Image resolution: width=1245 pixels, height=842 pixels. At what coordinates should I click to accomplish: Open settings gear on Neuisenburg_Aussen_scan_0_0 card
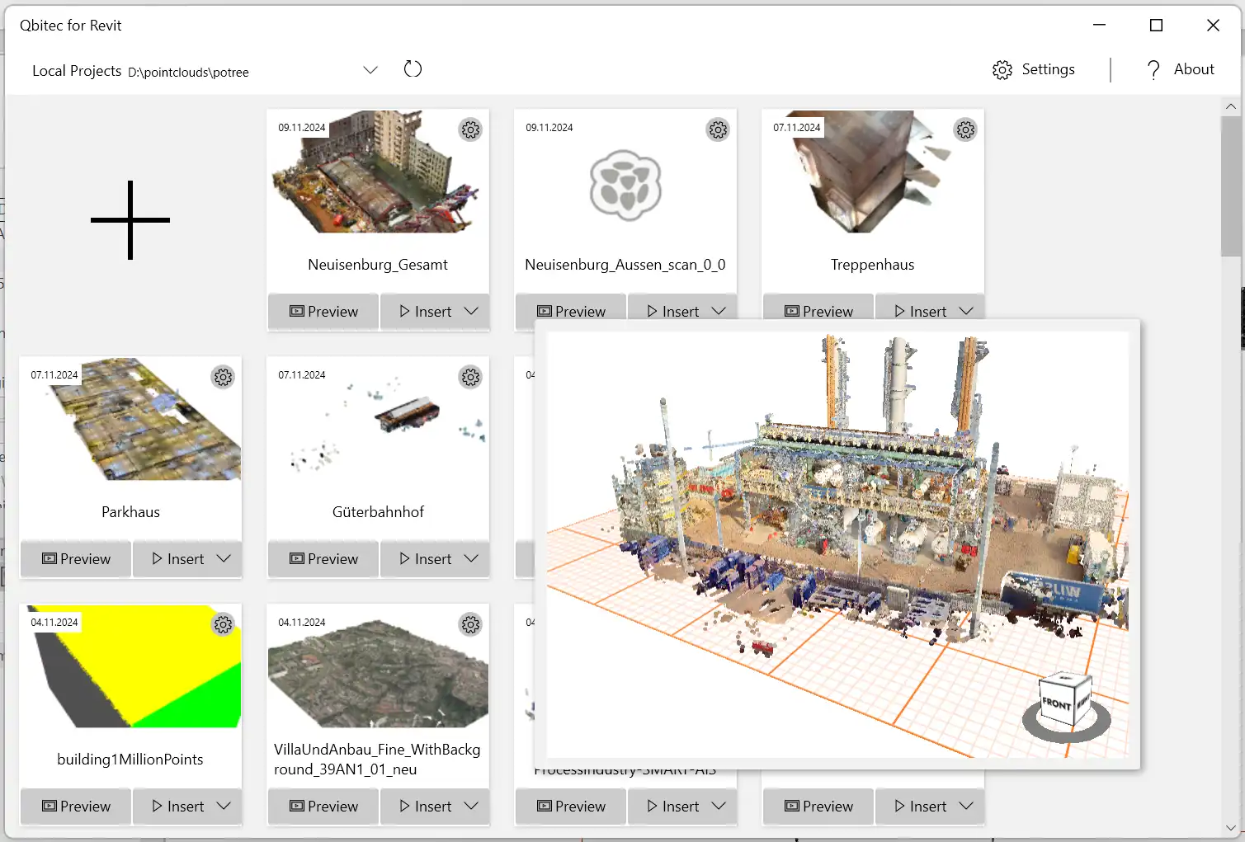[718, 129]
